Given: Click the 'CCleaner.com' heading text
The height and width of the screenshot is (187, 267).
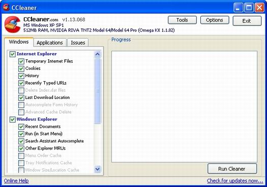Looking at the screenshot, I should [x=41, y=19].
